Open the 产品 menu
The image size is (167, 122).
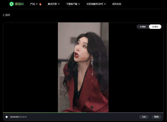coord(32,4)
